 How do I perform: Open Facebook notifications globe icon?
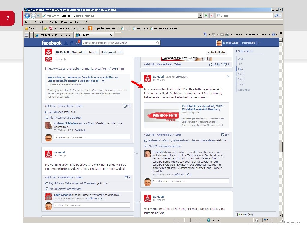coord(78,43)
